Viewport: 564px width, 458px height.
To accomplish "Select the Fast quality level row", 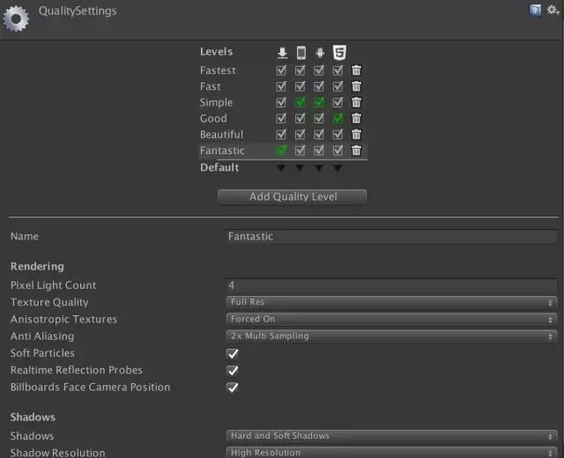I will [284, 86].
